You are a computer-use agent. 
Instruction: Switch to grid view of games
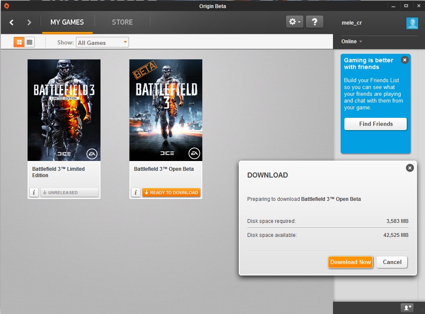(x=19, y=42)
